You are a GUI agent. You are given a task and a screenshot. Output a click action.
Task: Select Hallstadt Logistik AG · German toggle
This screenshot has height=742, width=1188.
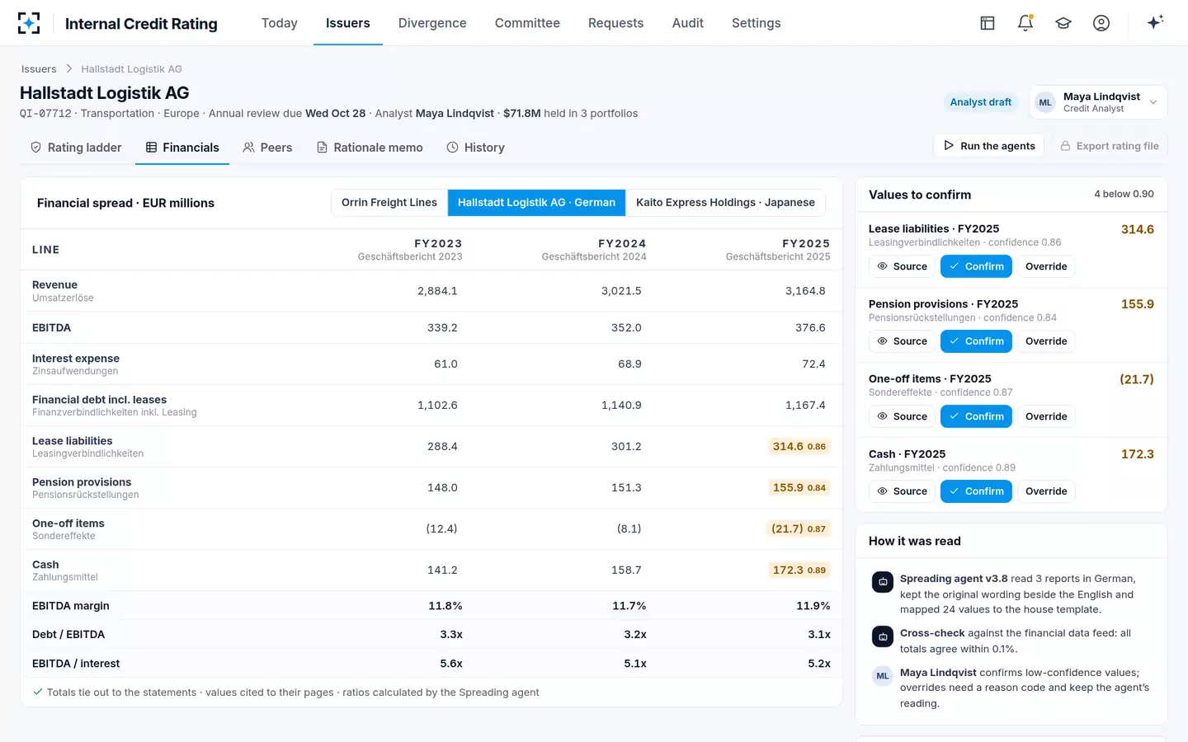536,203
